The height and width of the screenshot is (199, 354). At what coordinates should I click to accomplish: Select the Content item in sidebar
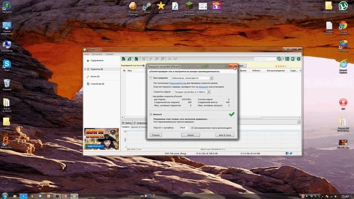(95, 60)
